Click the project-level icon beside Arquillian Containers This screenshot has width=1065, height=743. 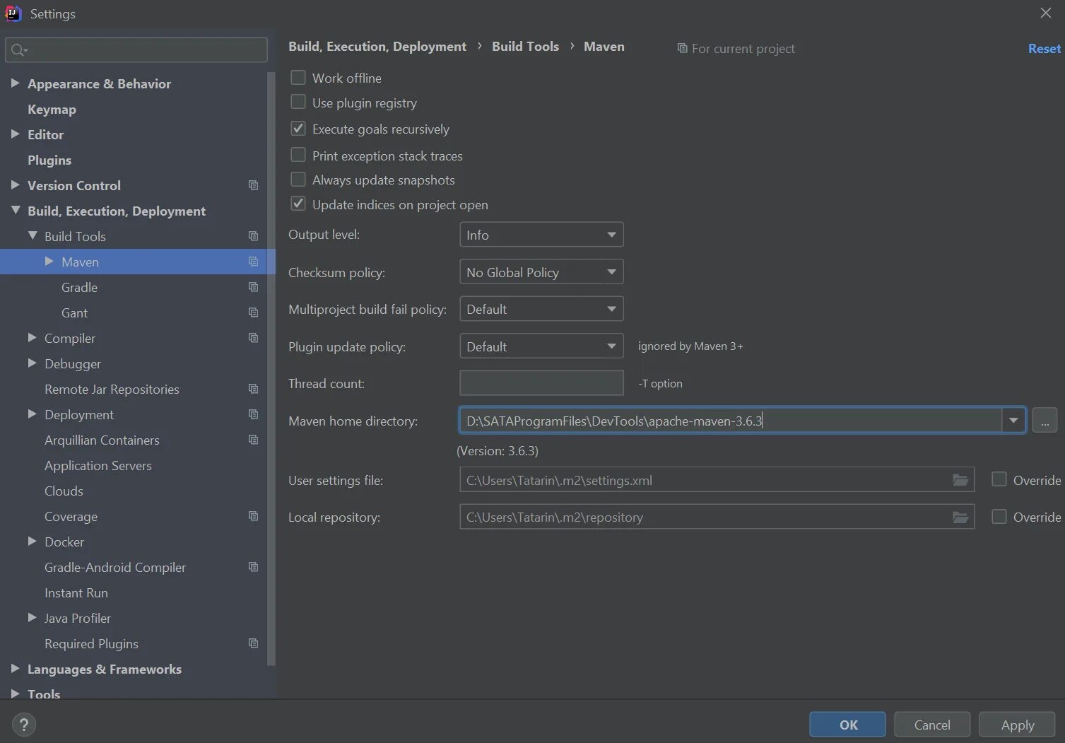253,440
